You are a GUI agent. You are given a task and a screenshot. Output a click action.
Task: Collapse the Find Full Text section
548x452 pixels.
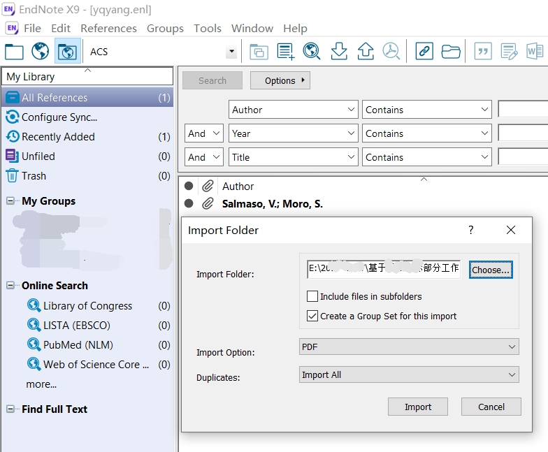coord(10,409)
